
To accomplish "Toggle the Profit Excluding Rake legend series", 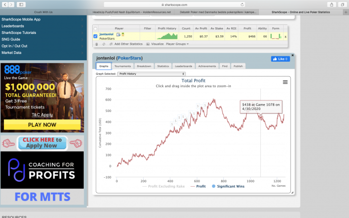I will pyautogui.click(x=164, y=186).
